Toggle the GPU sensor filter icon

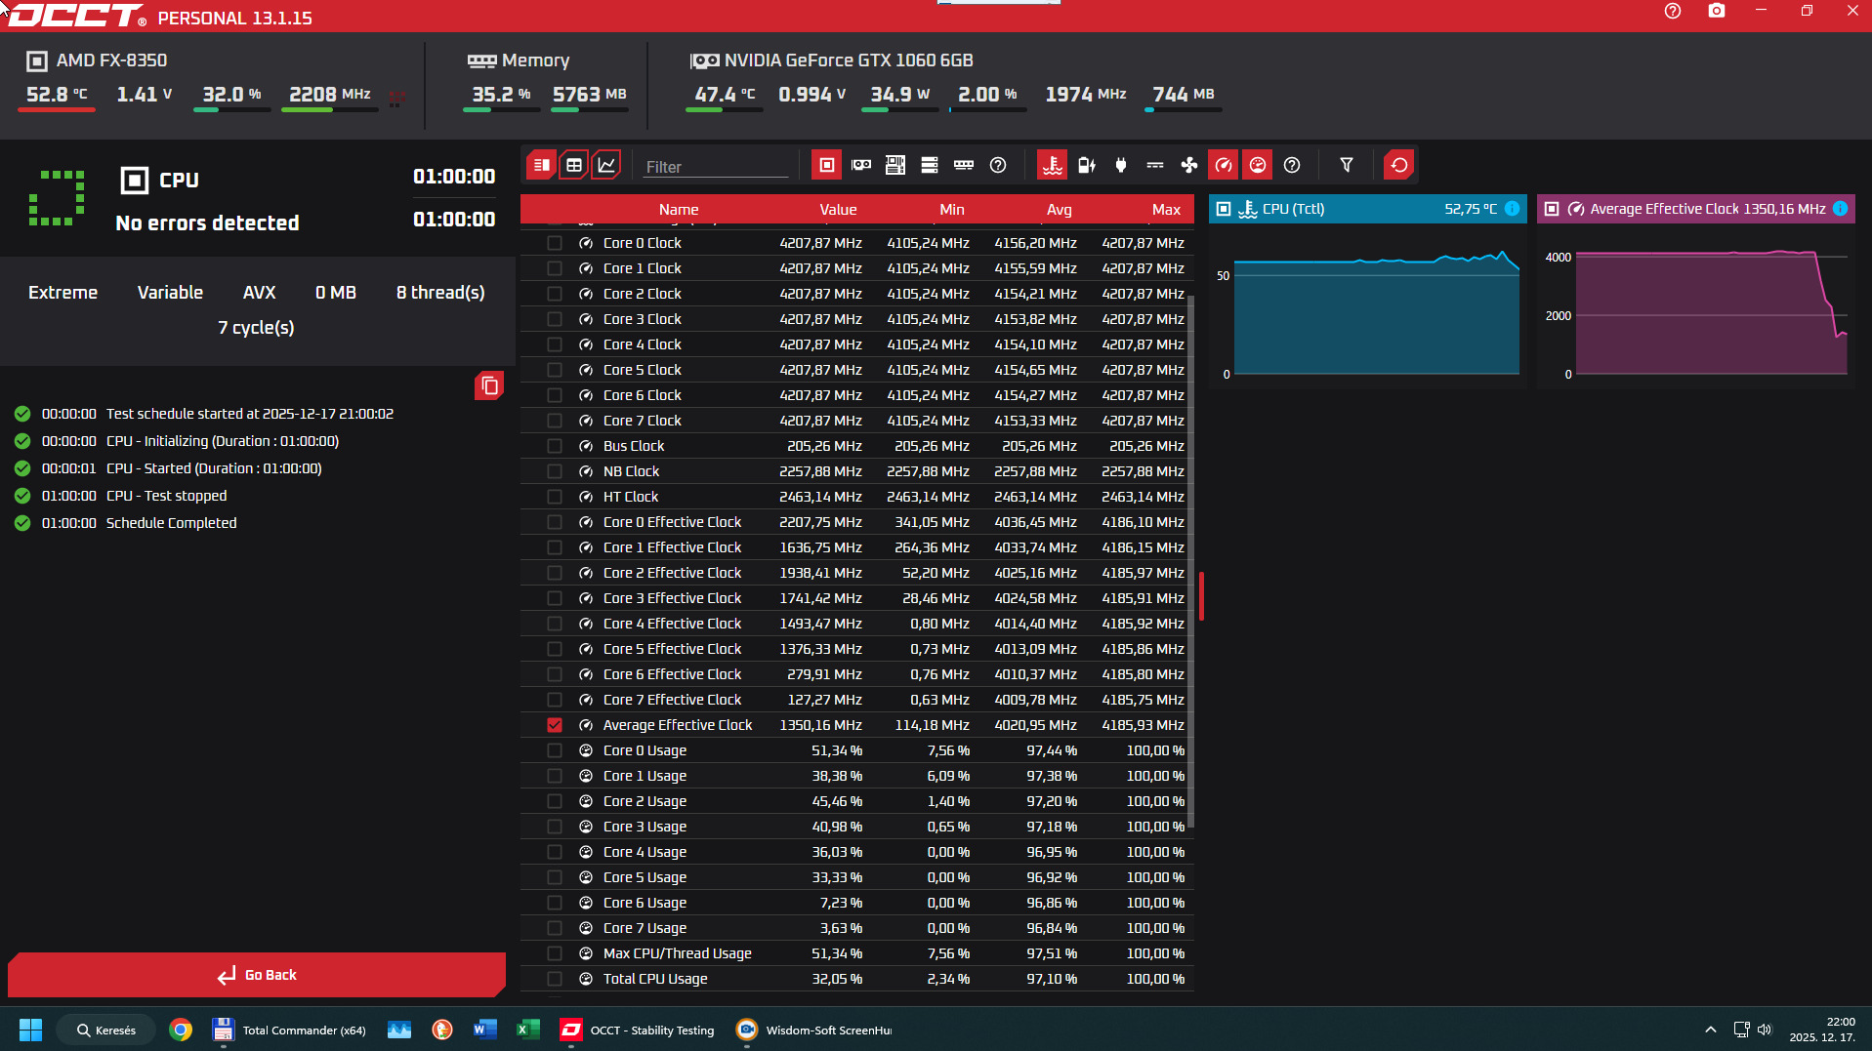[861, 165]
